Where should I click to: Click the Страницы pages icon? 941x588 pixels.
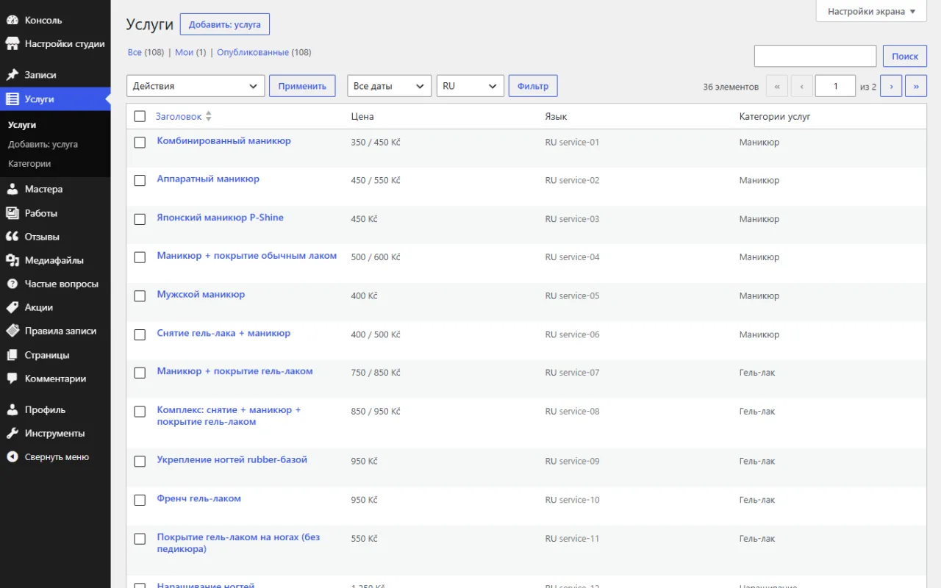pos(12,355)
